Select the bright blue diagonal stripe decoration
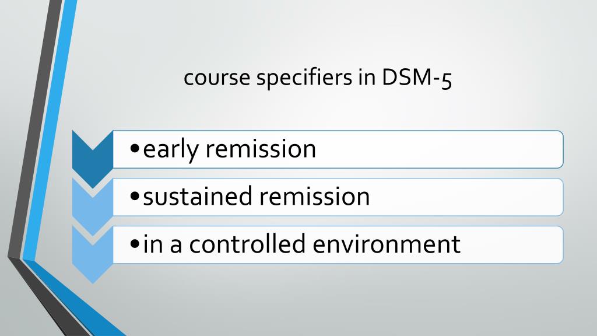 [x=50, y=129]
